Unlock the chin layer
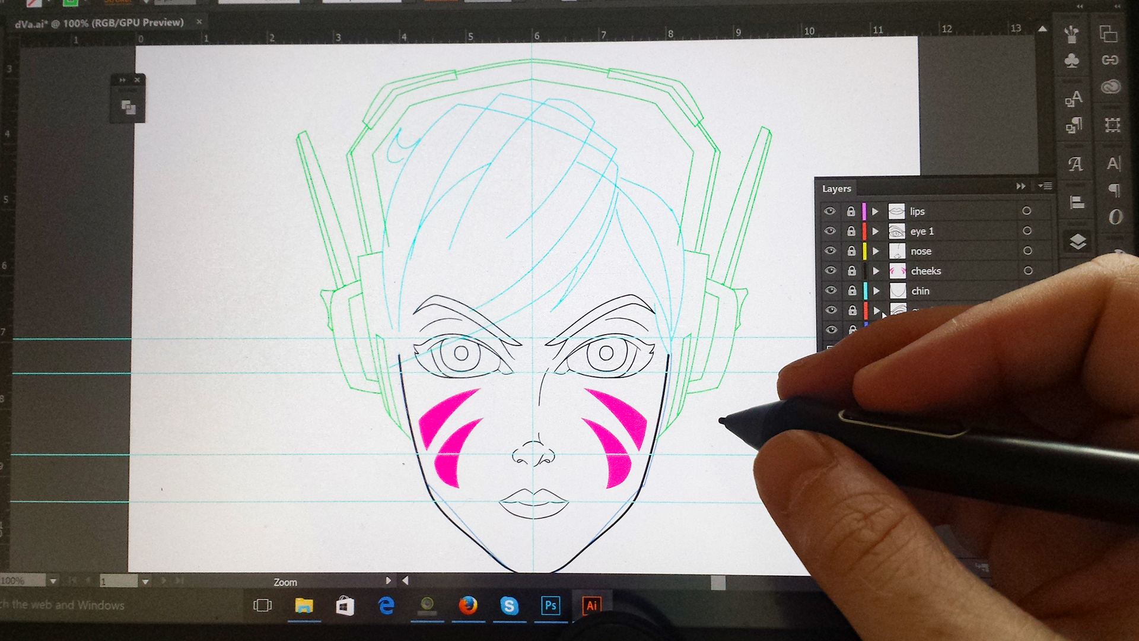The image size is (1139, 641). [x=852, y=290]
